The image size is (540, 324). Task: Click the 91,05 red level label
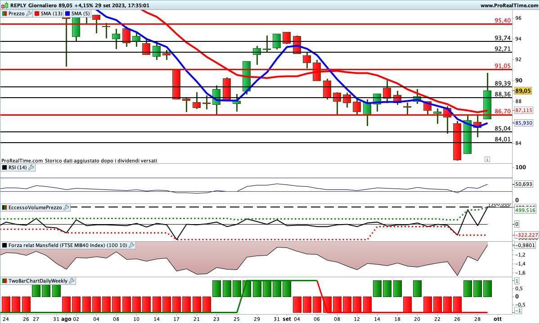point(503,66)
